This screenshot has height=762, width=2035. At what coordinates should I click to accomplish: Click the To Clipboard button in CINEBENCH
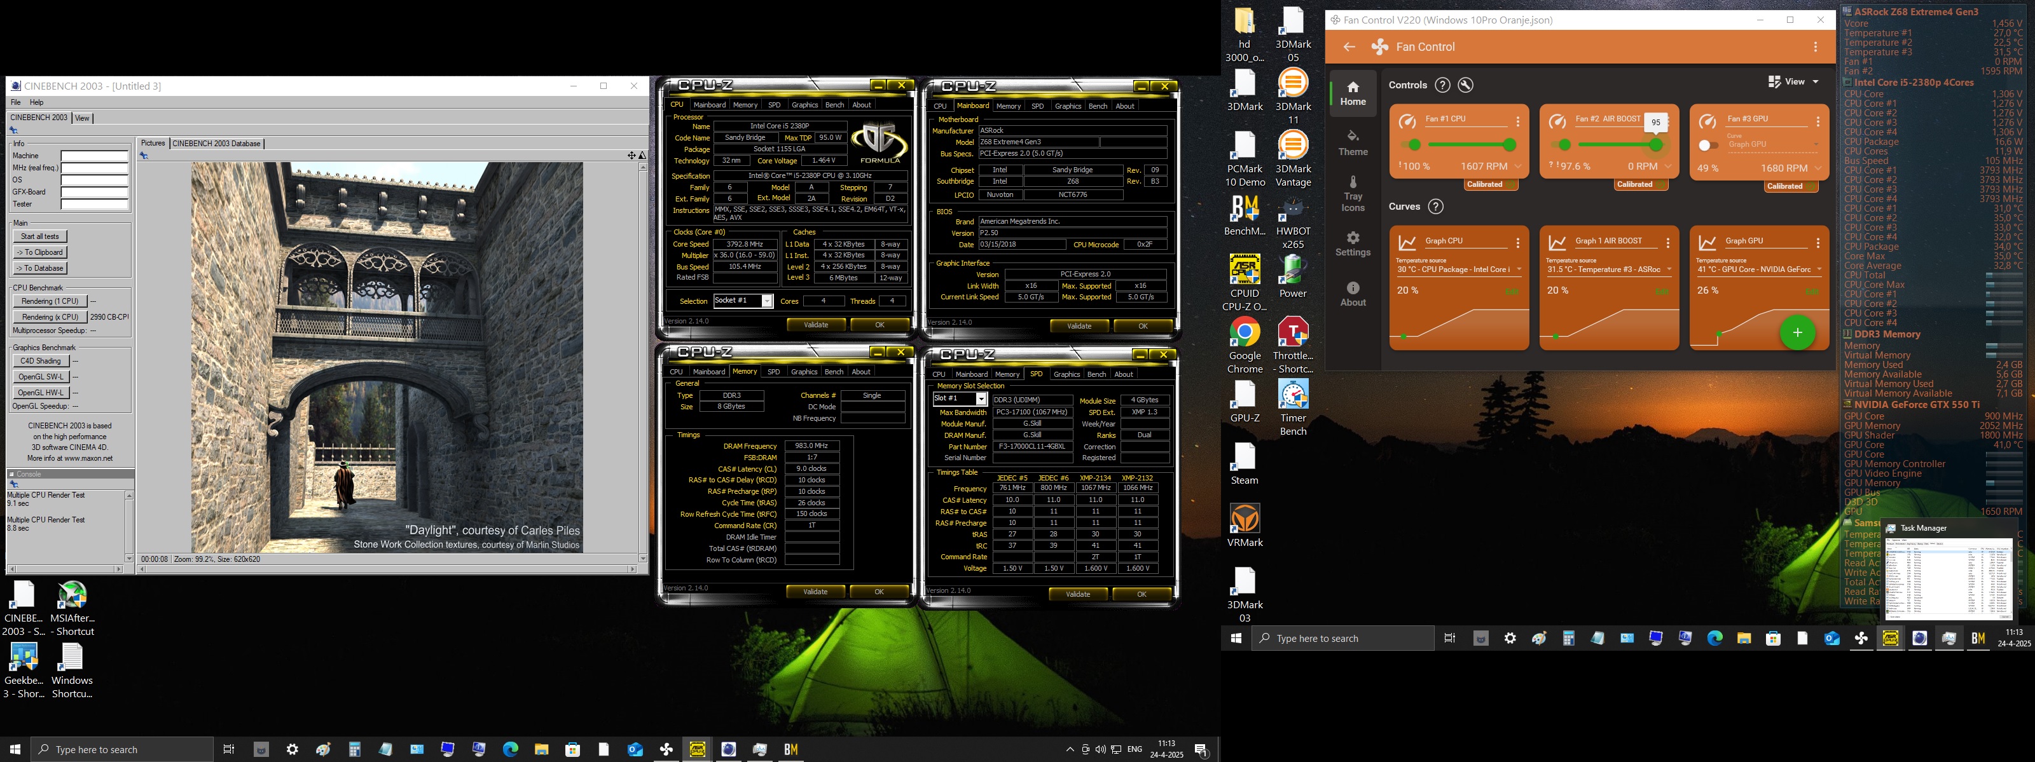pyautogui.click(x=40, y=252)
